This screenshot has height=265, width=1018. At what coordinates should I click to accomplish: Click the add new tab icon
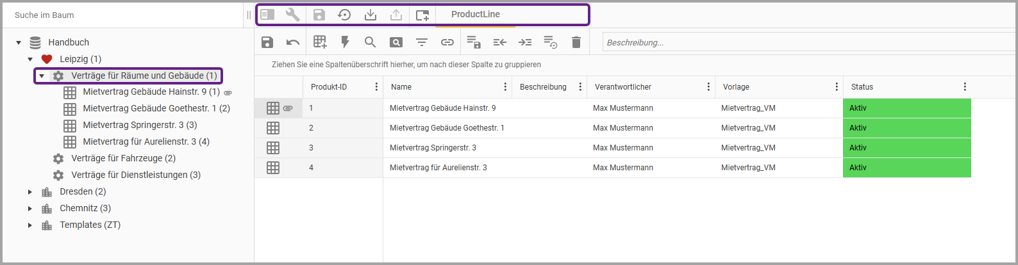(x=422, y=15)
